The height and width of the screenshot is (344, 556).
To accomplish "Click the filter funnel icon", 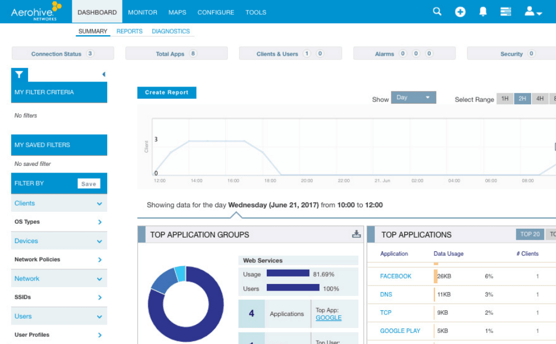I will [x=19, y=74].
